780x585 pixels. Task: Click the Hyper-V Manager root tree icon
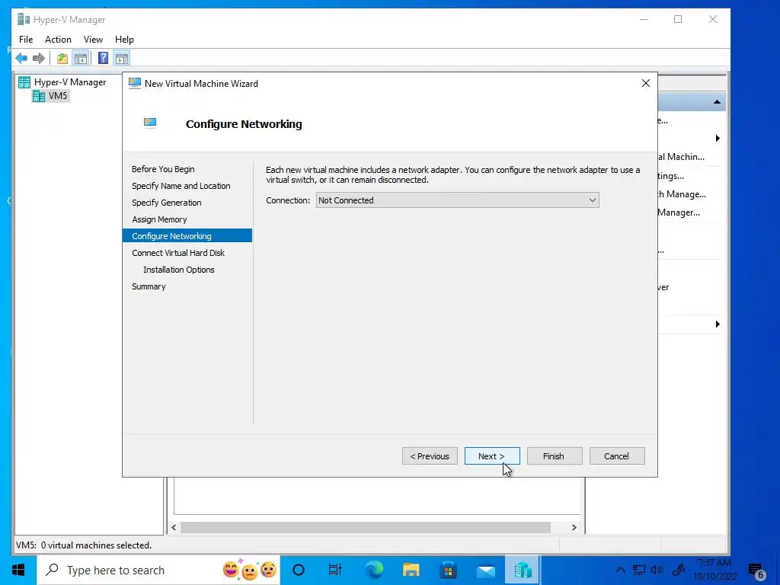(24, 82)
